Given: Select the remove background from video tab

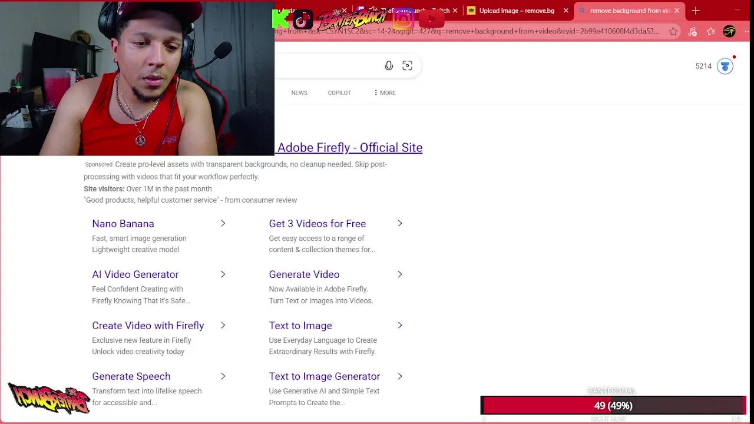Looking at the screenshot, I should (630, 11).
